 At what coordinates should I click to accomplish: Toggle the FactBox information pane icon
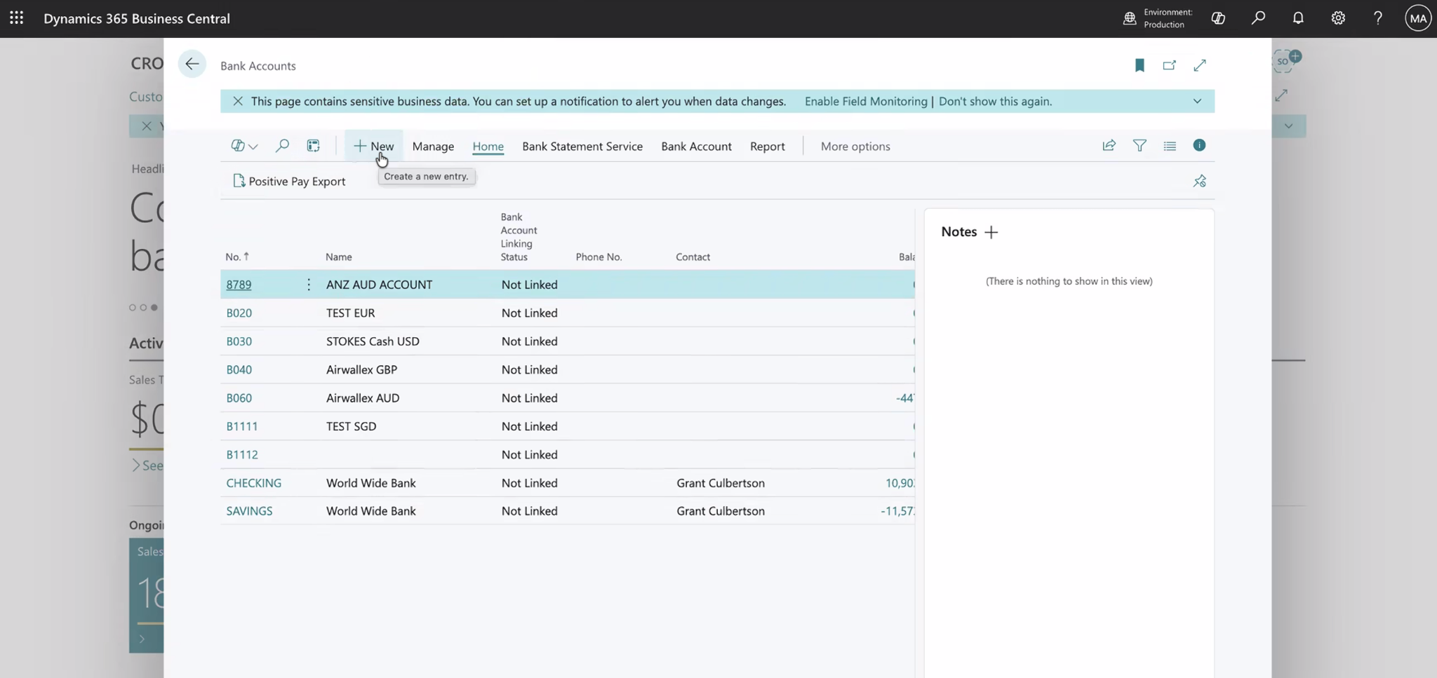coord(1199,145)
